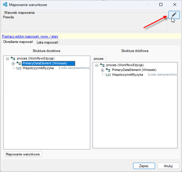Open the Lista mapowań tab
The image size is (182, 172).
pyautogui.click(x=47, y=42)
